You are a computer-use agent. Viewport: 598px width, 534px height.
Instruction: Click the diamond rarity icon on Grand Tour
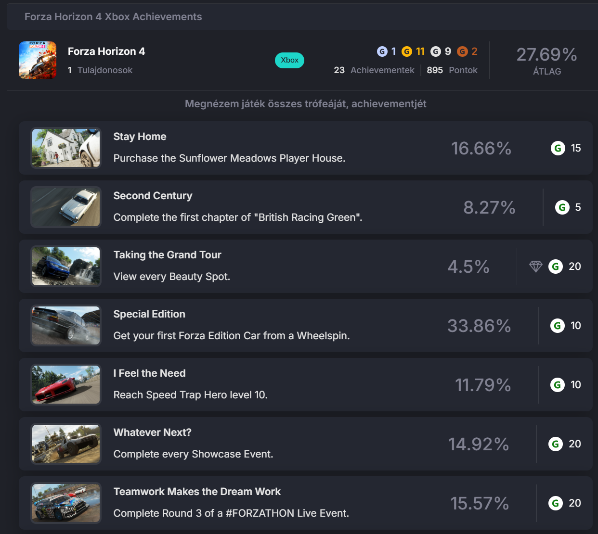coord(535,267)
